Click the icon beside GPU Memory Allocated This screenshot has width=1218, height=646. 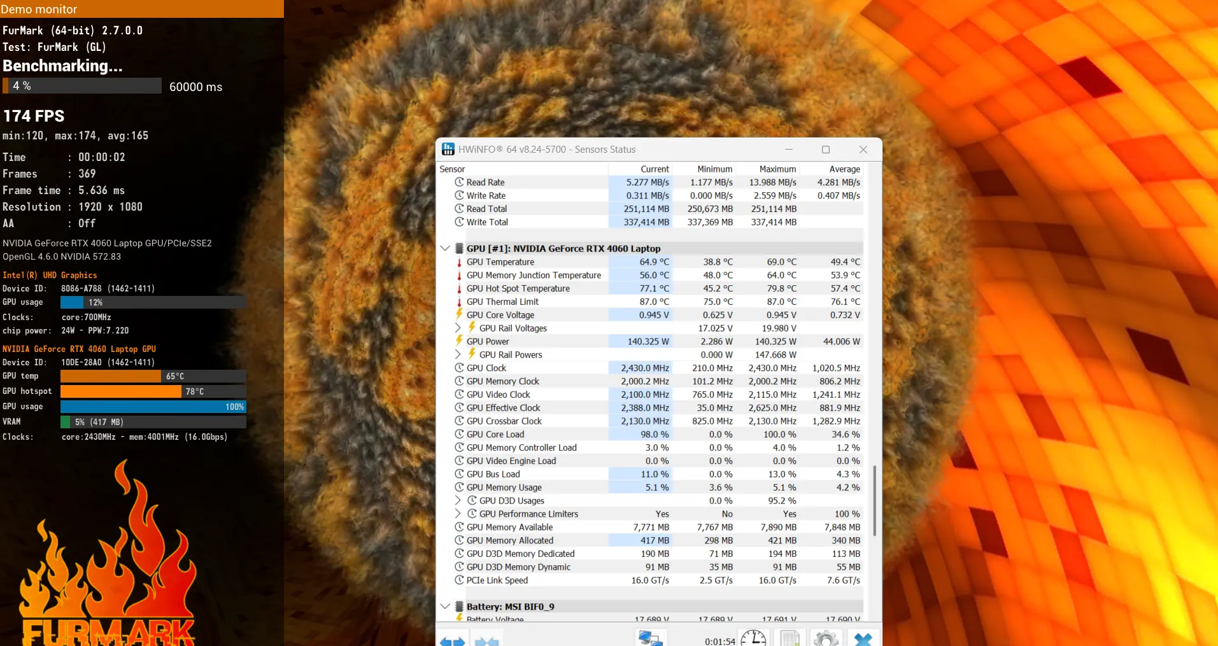coord(459,540)
